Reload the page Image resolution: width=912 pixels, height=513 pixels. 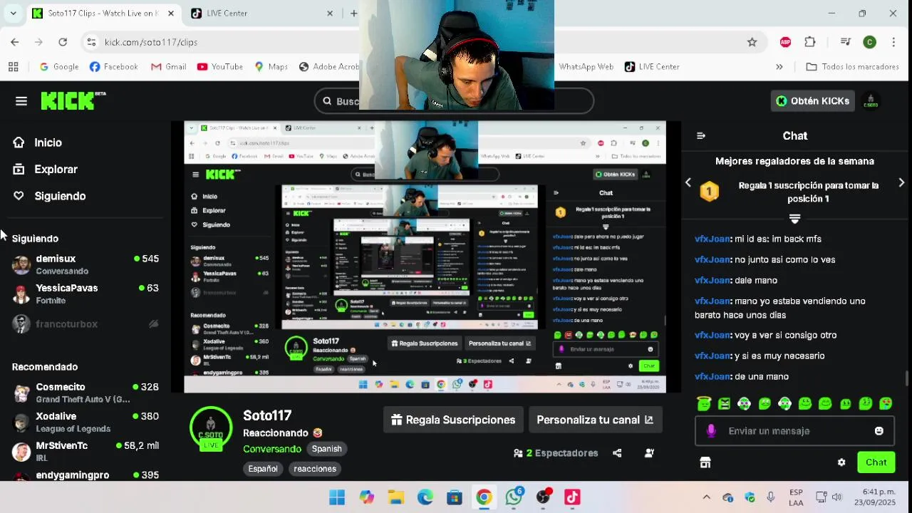(63, 42)
